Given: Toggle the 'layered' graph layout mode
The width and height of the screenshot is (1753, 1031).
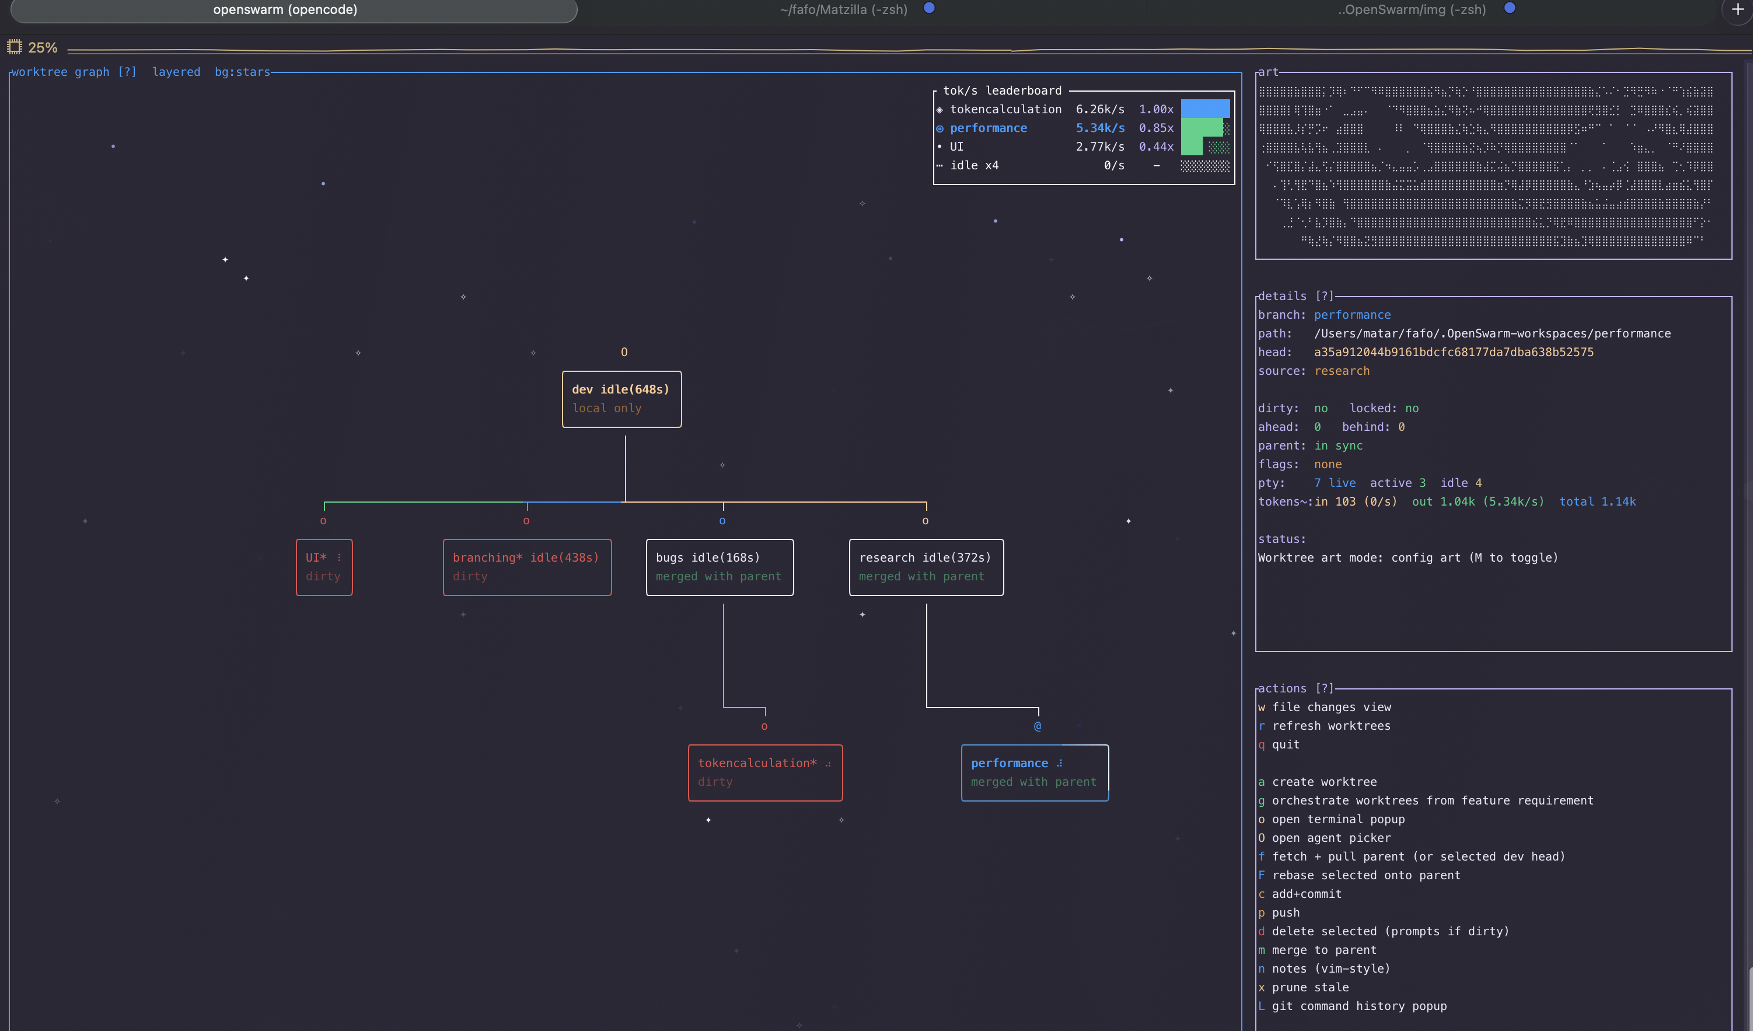Looking at the screenshot, I should tap(176, 72).
